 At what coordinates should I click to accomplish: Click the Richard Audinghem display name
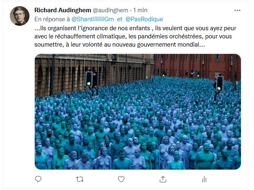point(63,10)
